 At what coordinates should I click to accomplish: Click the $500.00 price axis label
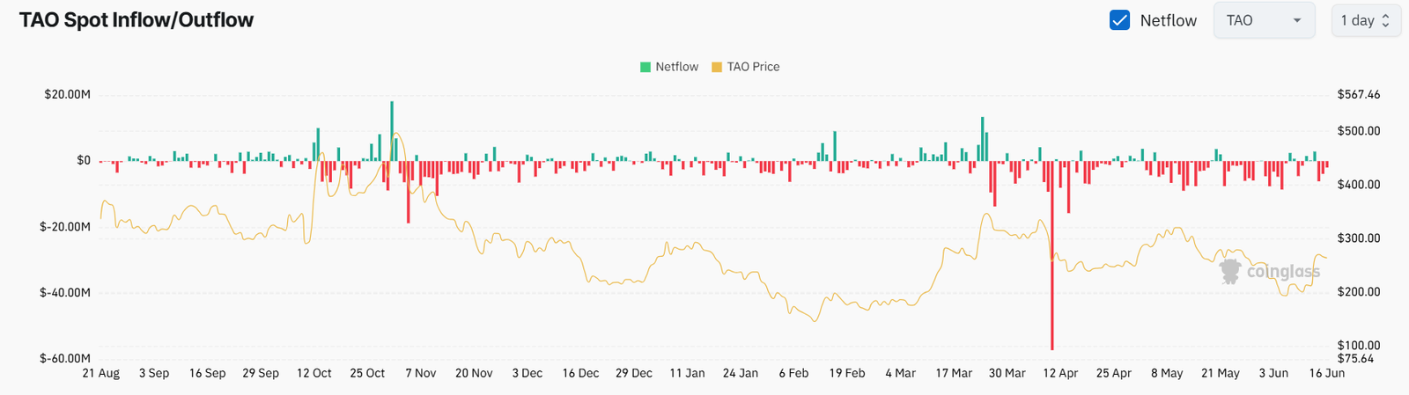(1359, 131)
